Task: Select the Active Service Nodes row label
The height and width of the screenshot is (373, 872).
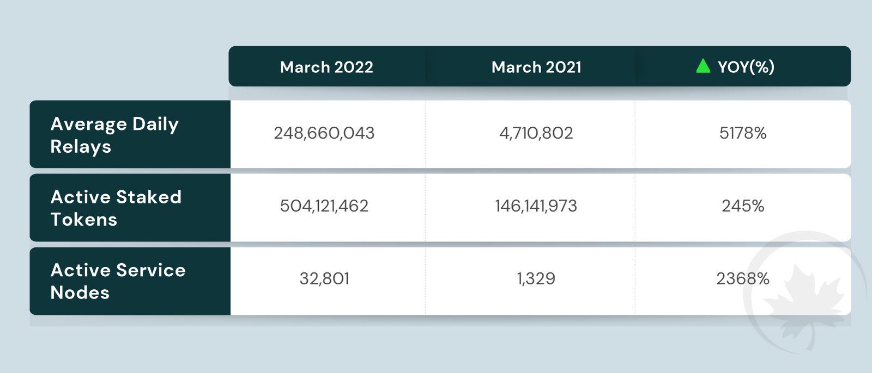Action: (118, 281)
